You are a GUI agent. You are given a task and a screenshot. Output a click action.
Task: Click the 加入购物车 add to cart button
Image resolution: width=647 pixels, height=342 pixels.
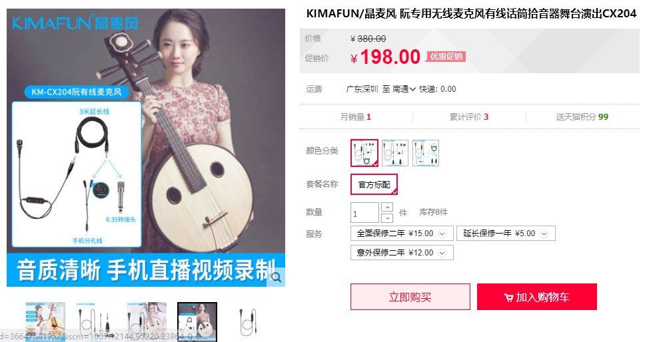[x=537, y=297]
